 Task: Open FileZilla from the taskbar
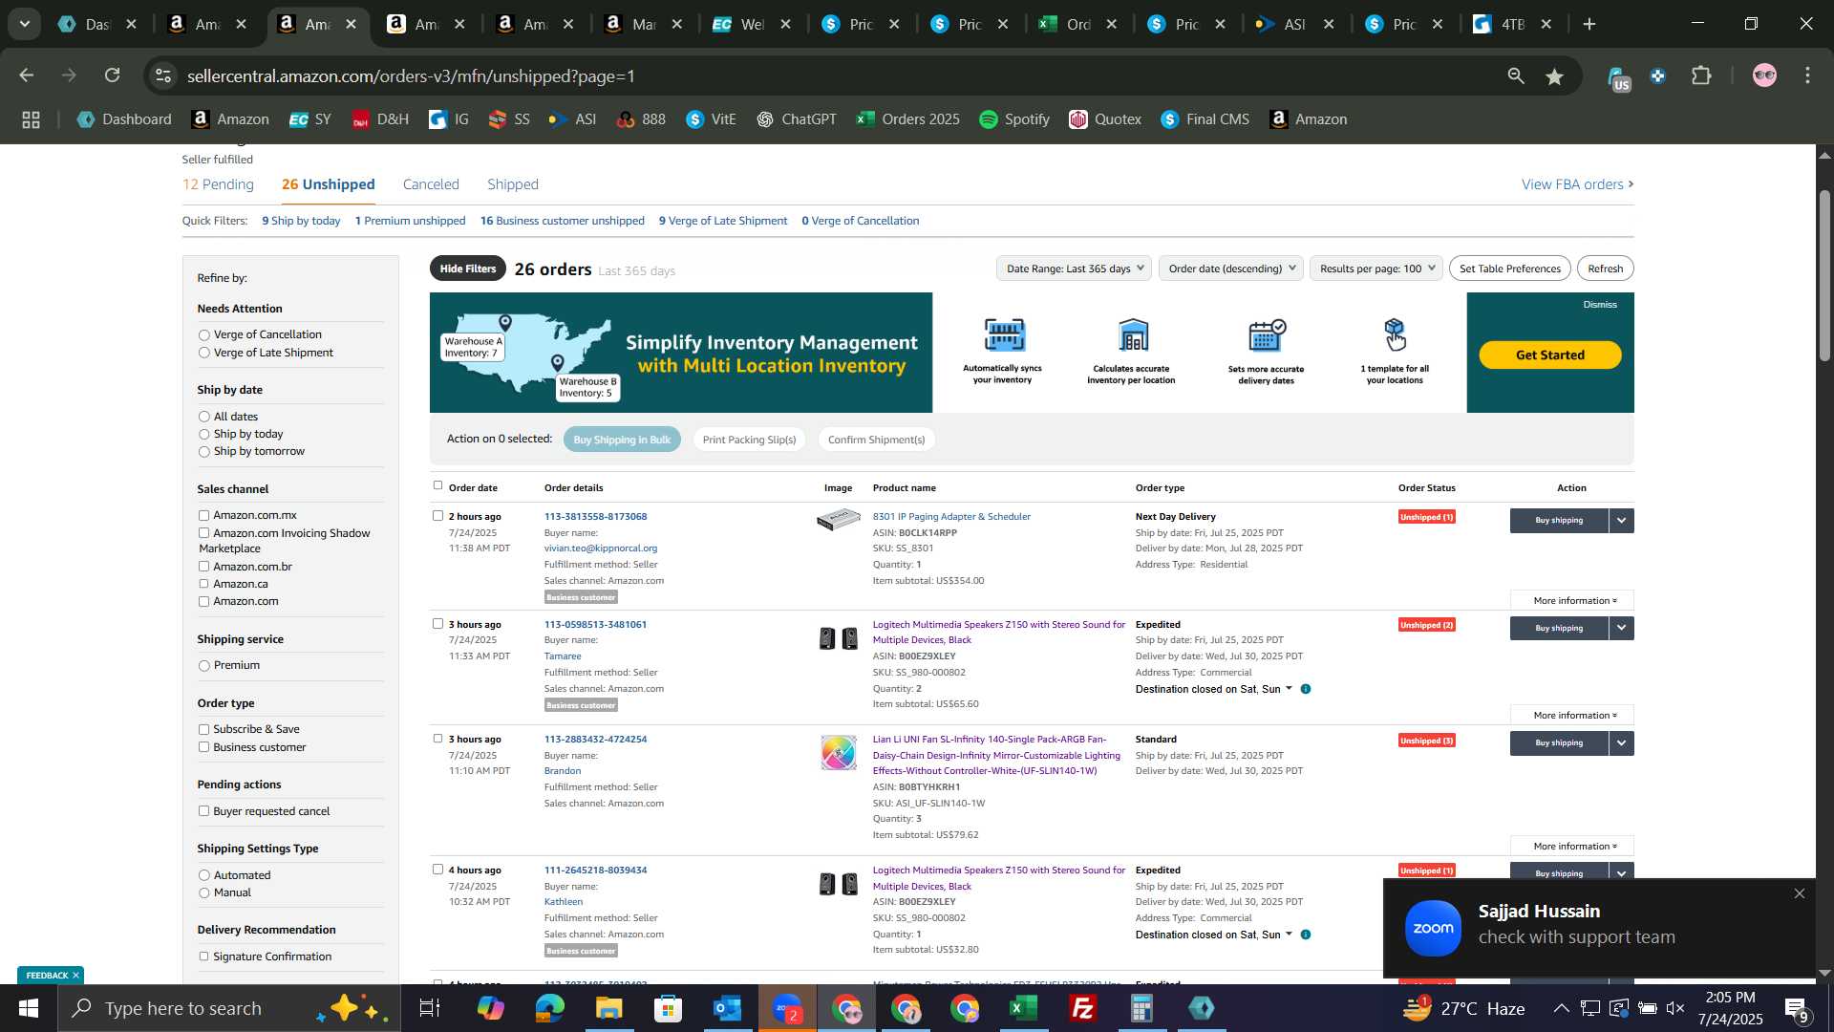click(1082, 1008)
